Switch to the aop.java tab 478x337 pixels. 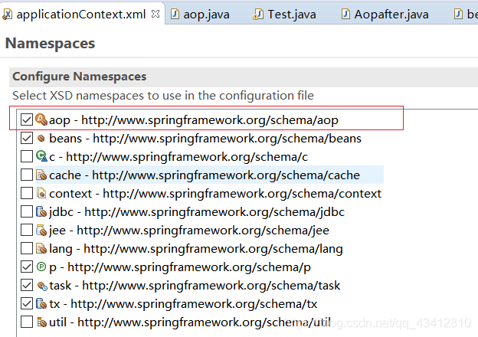pyautogui.click(x=206, y=14)
